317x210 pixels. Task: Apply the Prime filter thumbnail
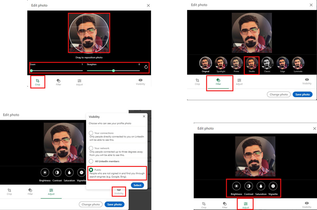pyautogui.click(x=236, y=63)
